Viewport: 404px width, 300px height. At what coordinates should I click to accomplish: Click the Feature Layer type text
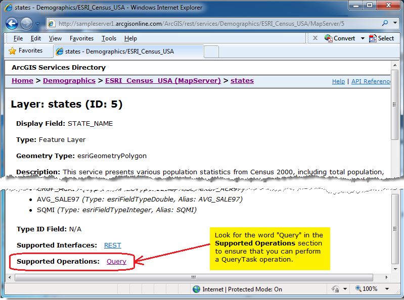(x=62, y=140)
